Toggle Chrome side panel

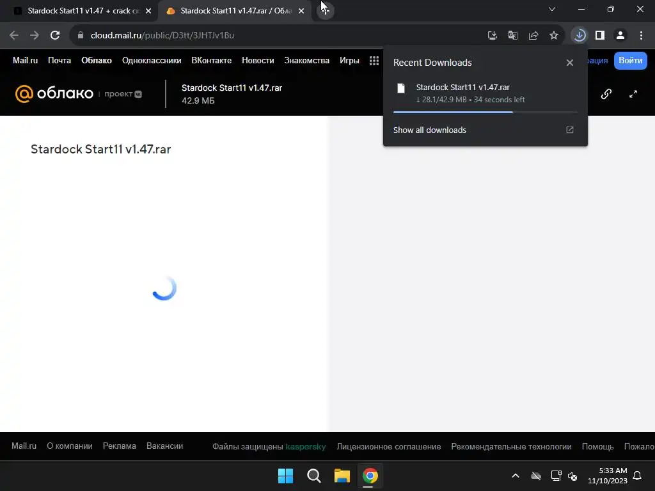point(600,36)
